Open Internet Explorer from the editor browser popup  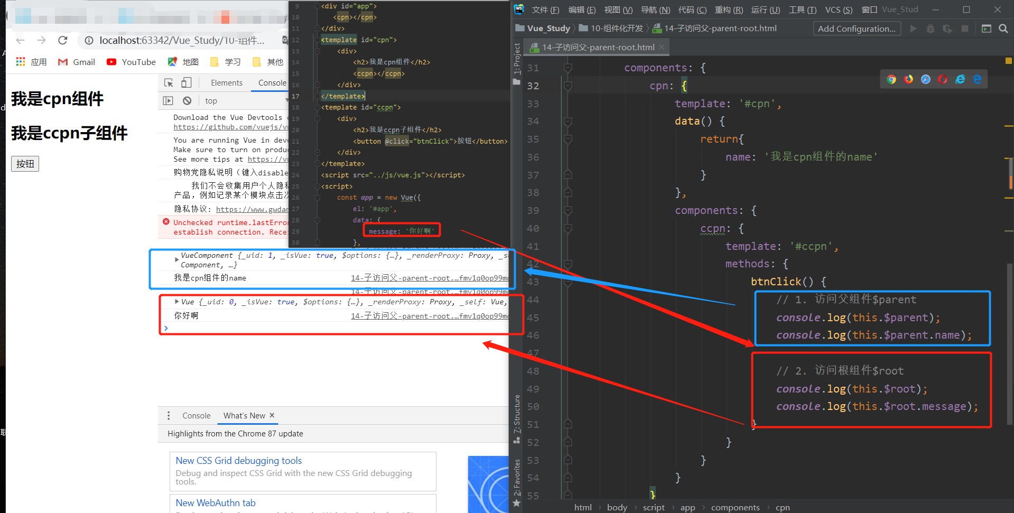click(960, 79)
